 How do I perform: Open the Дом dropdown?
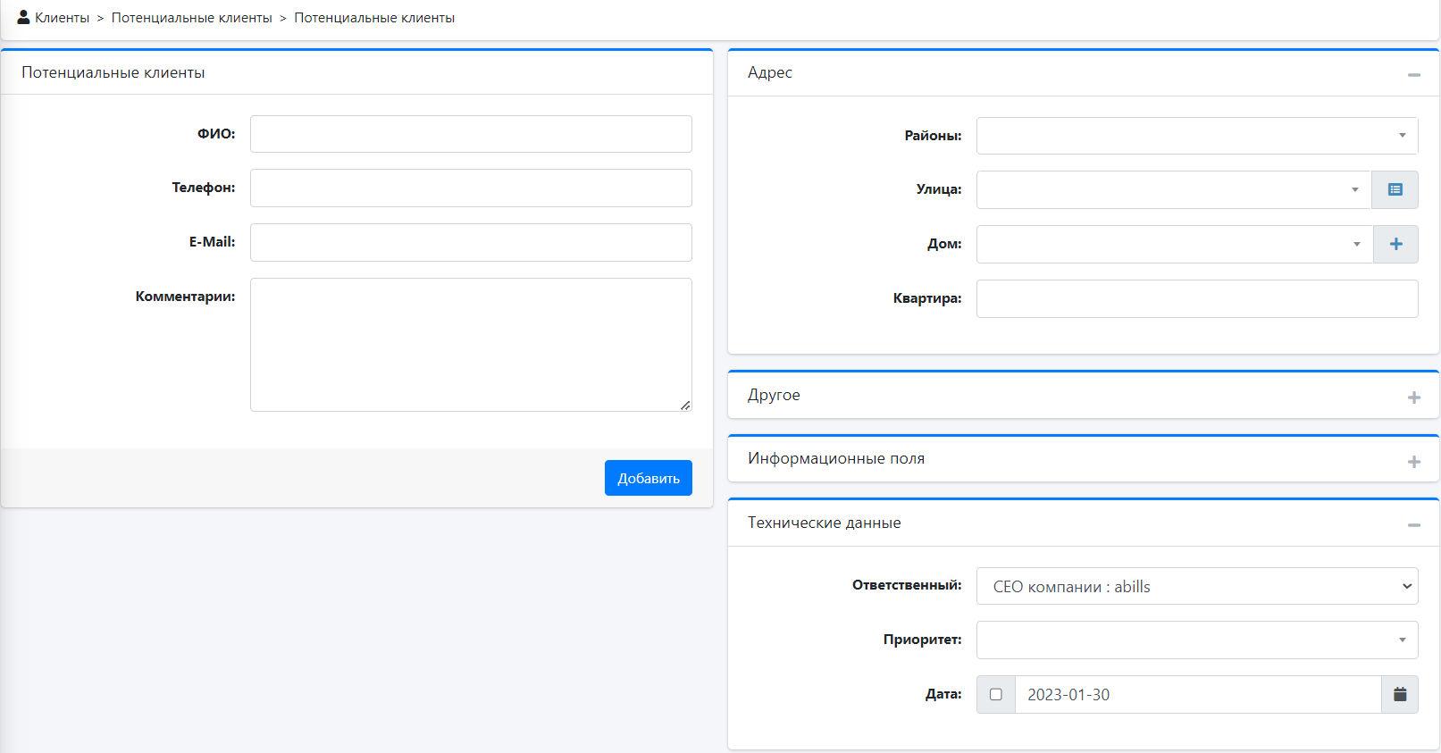click(1173, 244)
